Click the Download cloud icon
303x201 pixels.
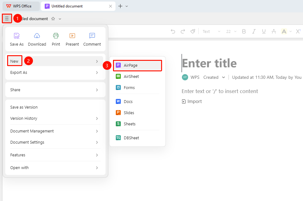pyautogui.click(x=37, y=36)
